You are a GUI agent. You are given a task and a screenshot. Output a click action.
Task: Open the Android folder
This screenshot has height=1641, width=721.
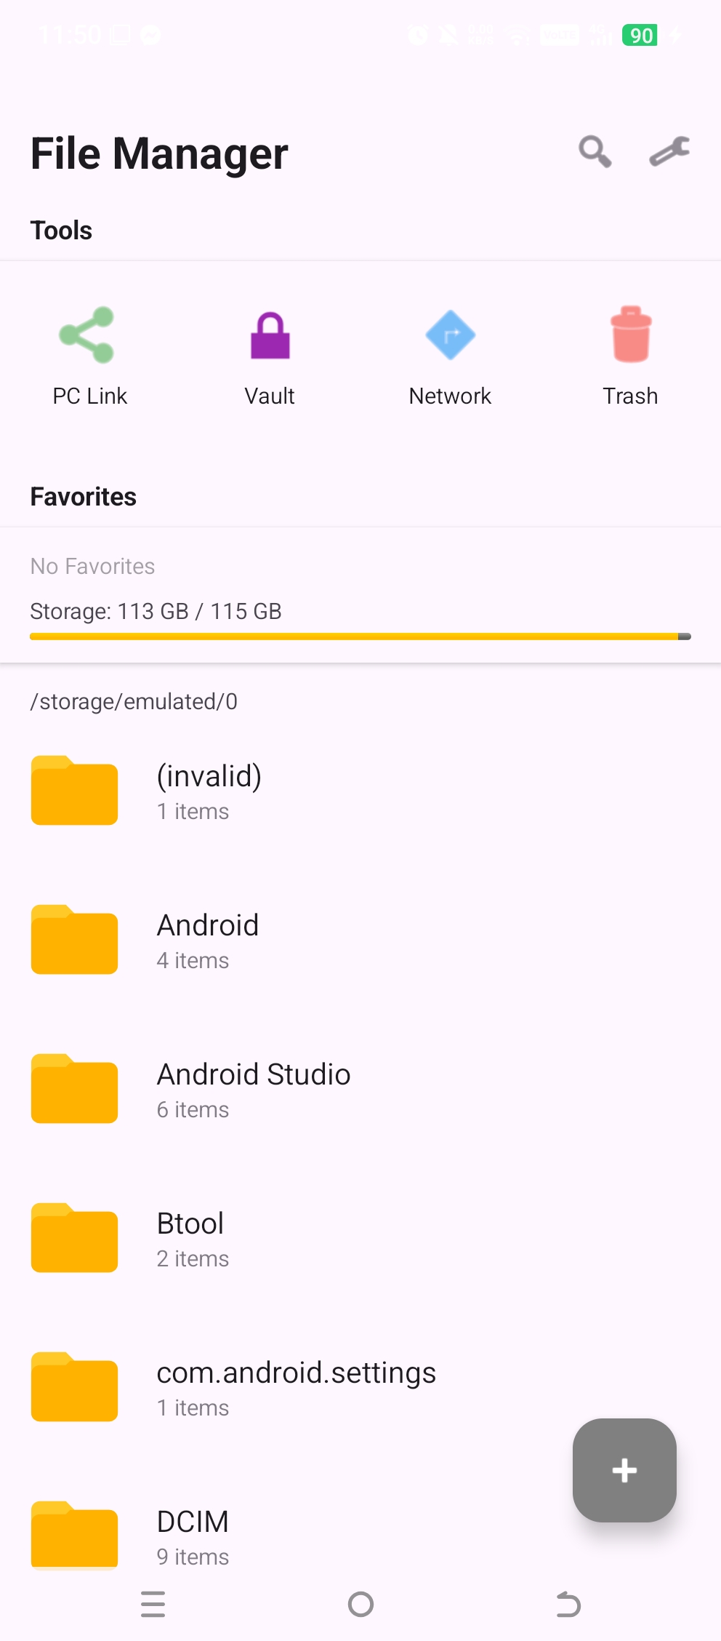[x=360, y=941]
